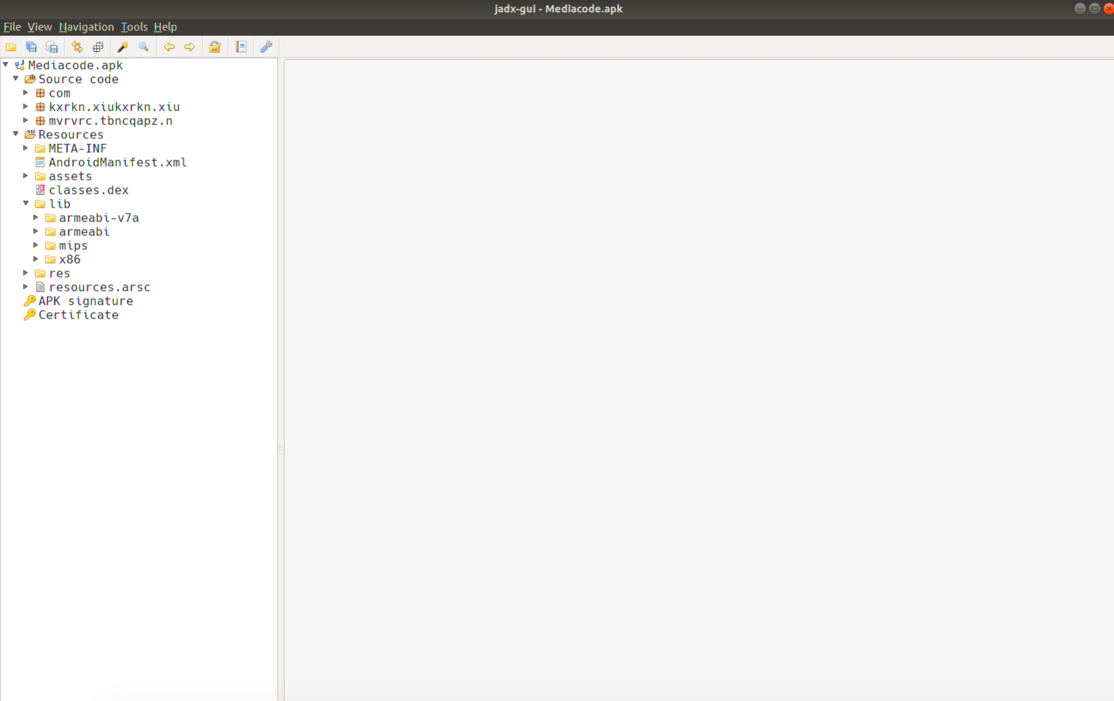
Task: Open text search via magic wand icon
Action: pyautogui.click(x=123, y=47)
